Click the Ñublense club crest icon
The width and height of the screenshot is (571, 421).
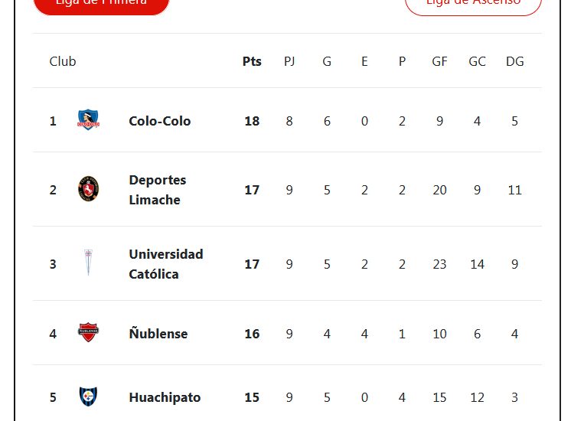pyautogui.click(x=89, y=333)
